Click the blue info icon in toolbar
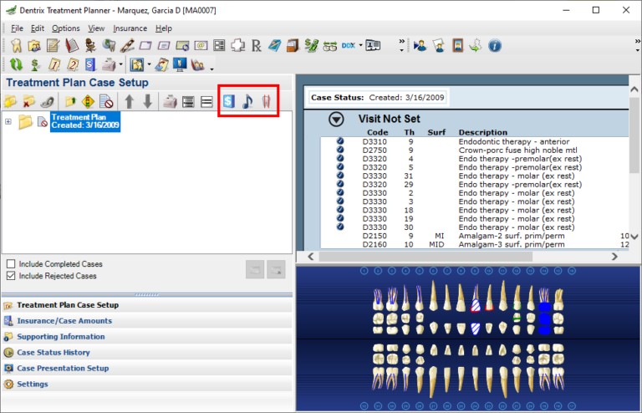 coord(495,46)
